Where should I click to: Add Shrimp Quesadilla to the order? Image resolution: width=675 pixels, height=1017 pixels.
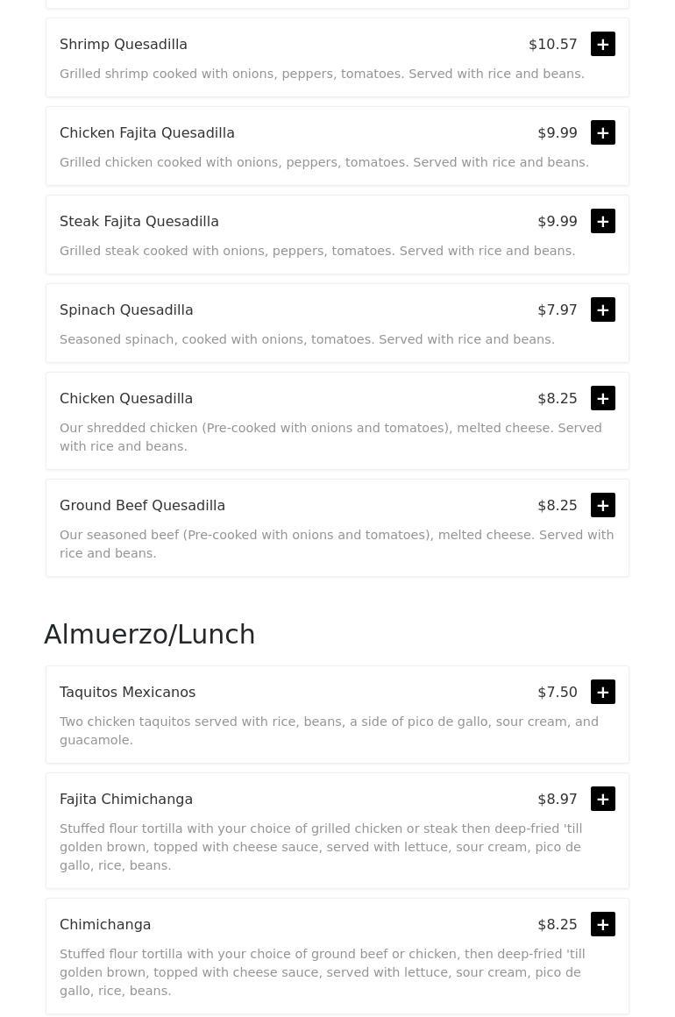[x=603, y=44]
